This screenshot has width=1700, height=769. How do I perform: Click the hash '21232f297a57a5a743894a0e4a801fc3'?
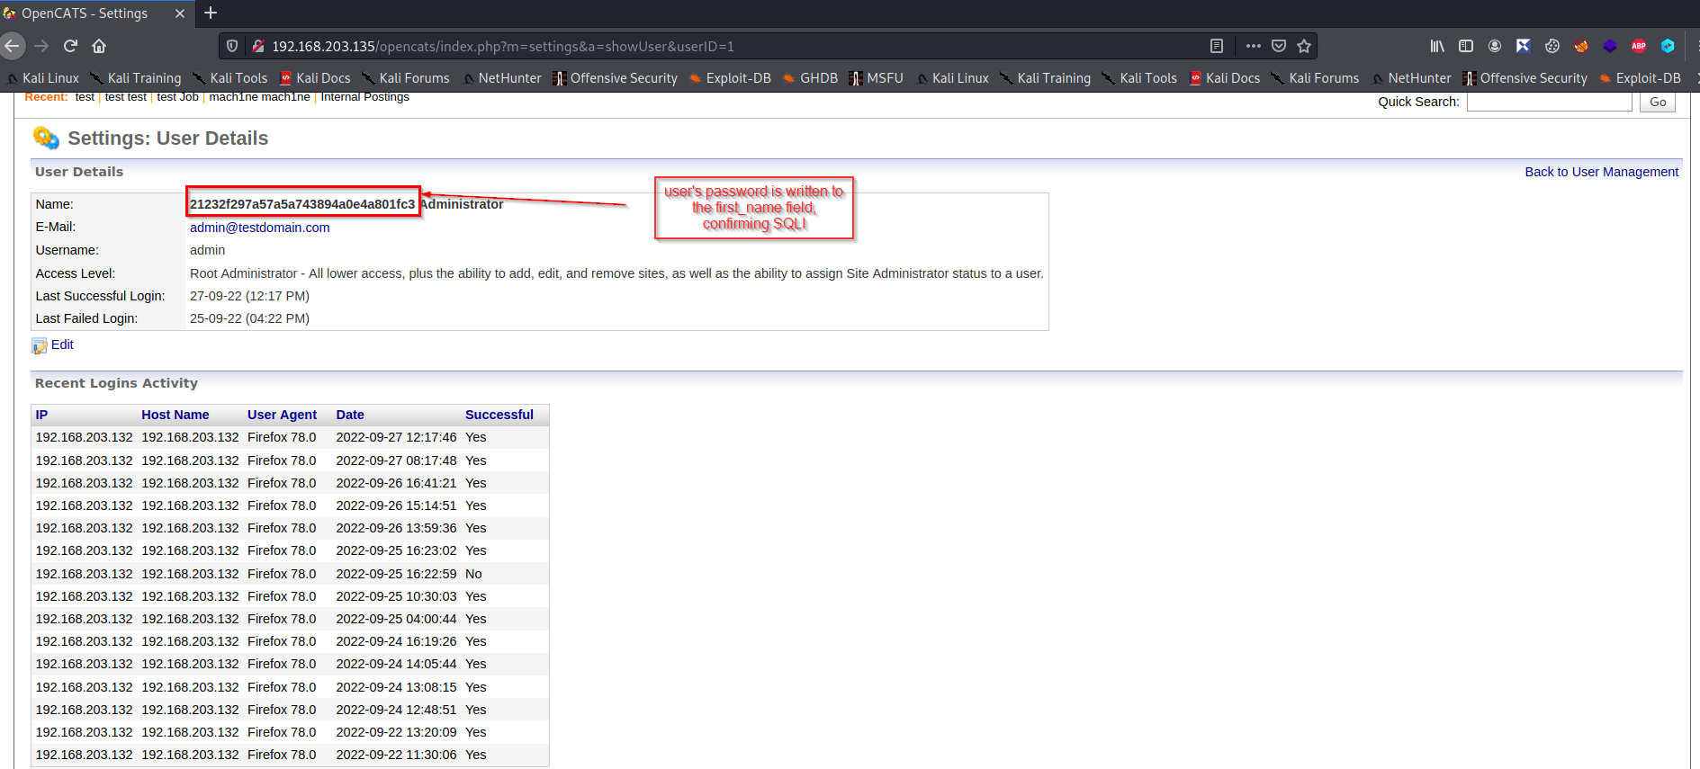pyautogui.click(x=302, y=204)
